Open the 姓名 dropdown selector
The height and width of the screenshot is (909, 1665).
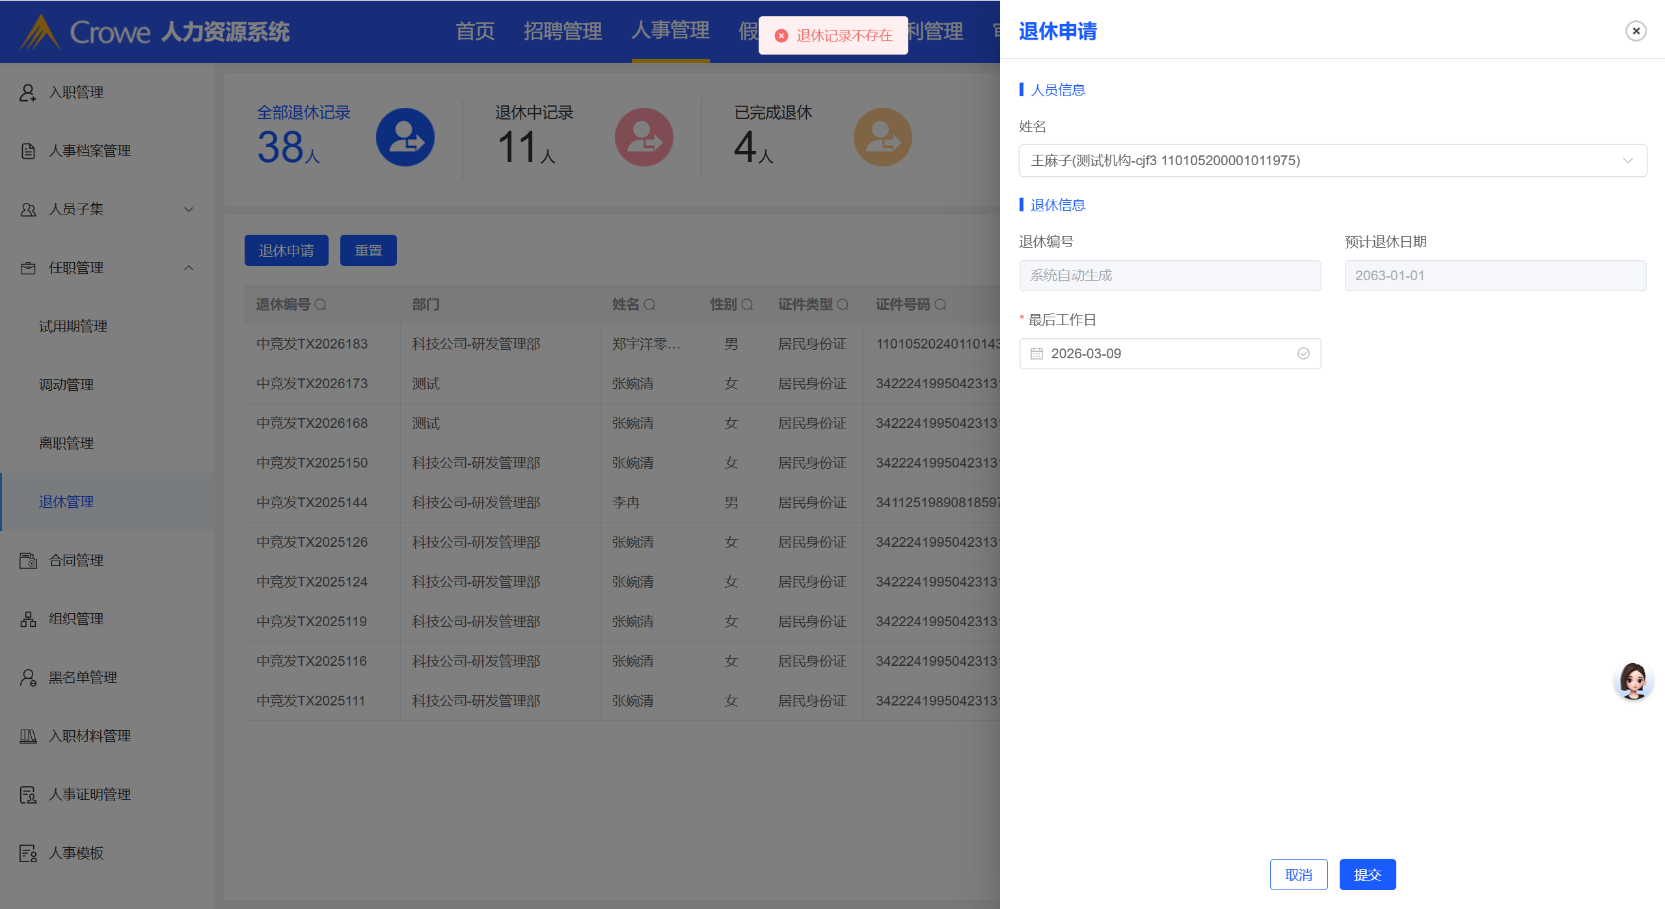1333,161
